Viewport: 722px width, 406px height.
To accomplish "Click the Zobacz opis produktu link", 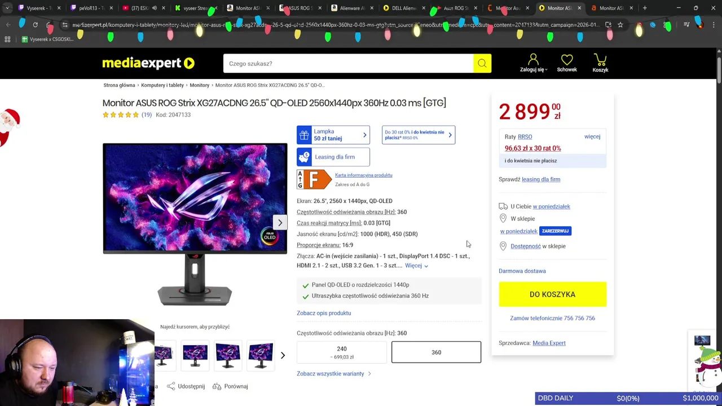I will click(324, 313).
